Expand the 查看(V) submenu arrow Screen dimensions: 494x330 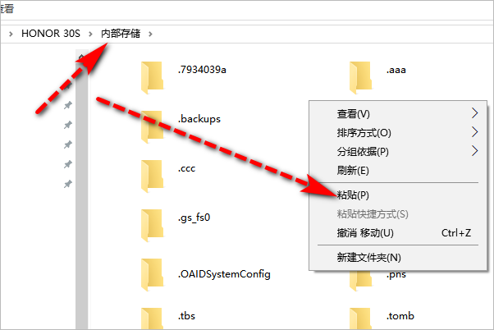pos(475,113)
